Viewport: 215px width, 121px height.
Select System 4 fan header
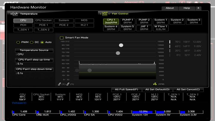pos(111,28)
